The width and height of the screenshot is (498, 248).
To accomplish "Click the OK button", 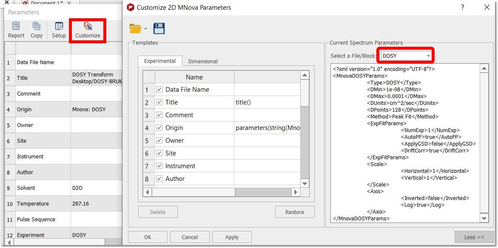I will 148,237.
